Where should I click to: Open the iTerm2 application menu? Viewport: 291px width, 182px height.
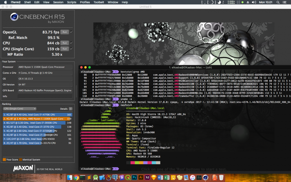click(x=16, y=2)
